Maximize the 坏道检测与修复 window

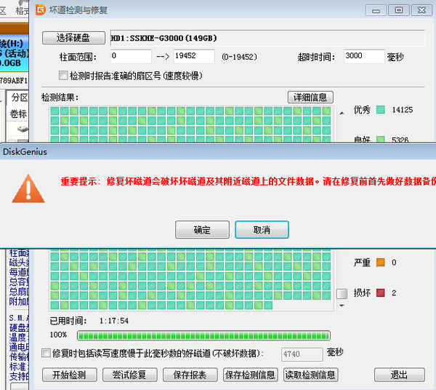click(398, 10)
